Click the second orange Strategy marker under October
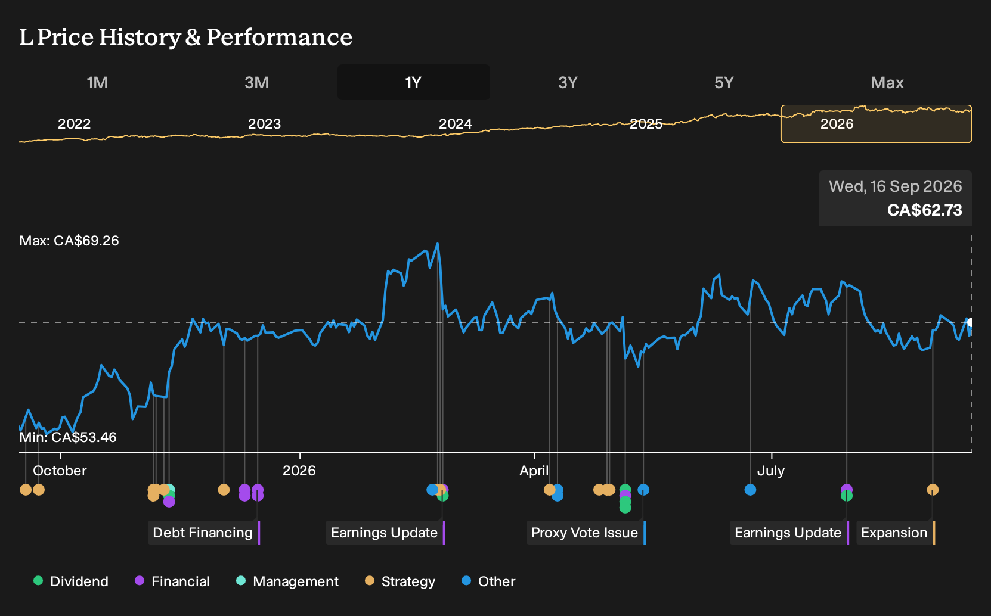 tap(39, 490)
